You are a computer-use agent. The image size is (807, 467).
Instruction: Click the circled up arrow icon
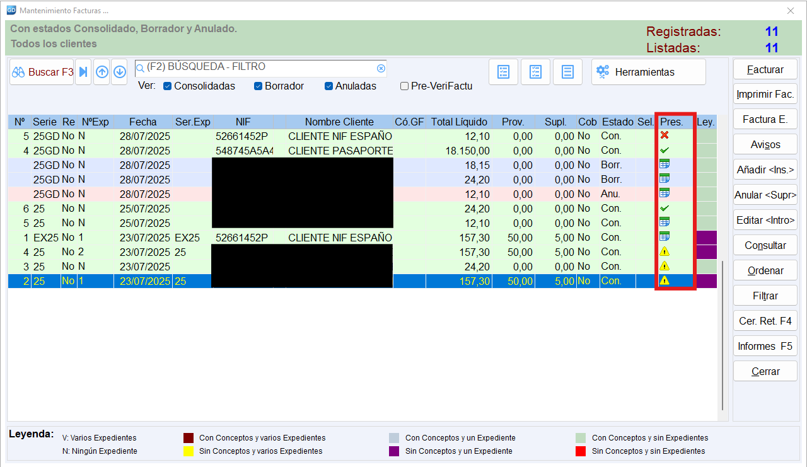[102, 72]
